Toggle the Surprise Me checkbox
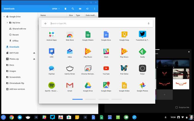 coord(177,107)
